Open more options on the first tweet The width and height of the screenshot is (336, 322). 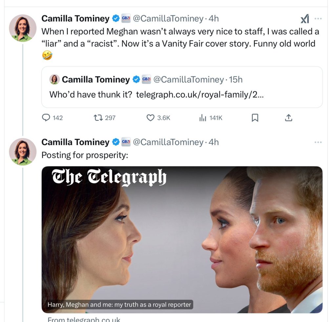318,19
